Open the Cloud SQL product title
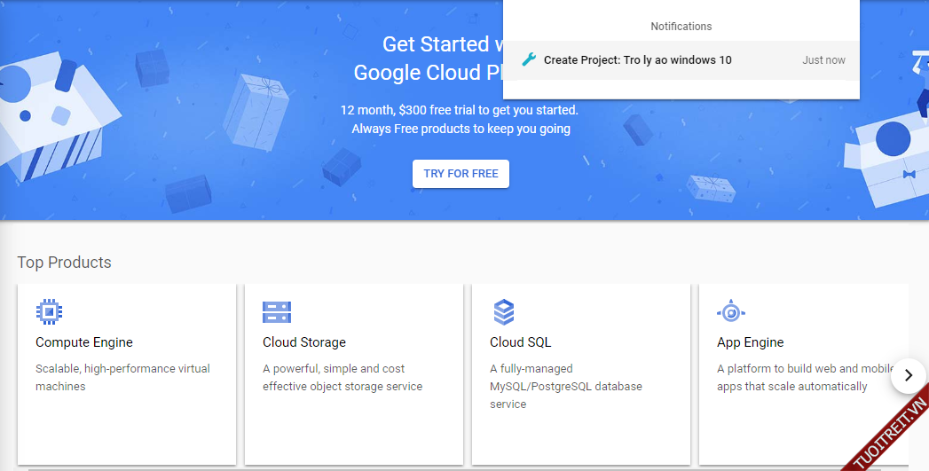 click(x=520, y=342)
